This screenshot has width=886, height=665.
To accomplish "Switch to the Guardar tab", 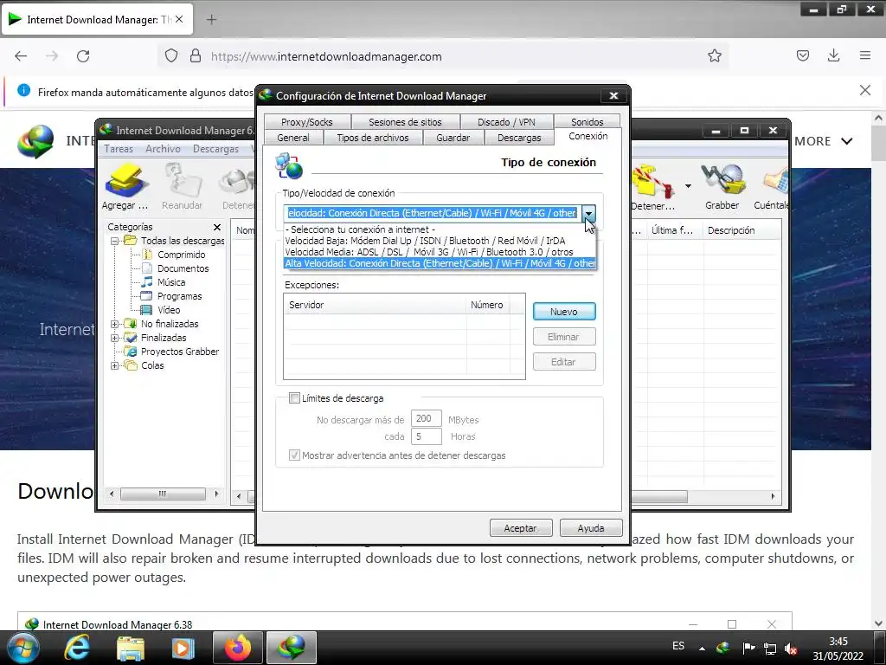I will (453, 138).
